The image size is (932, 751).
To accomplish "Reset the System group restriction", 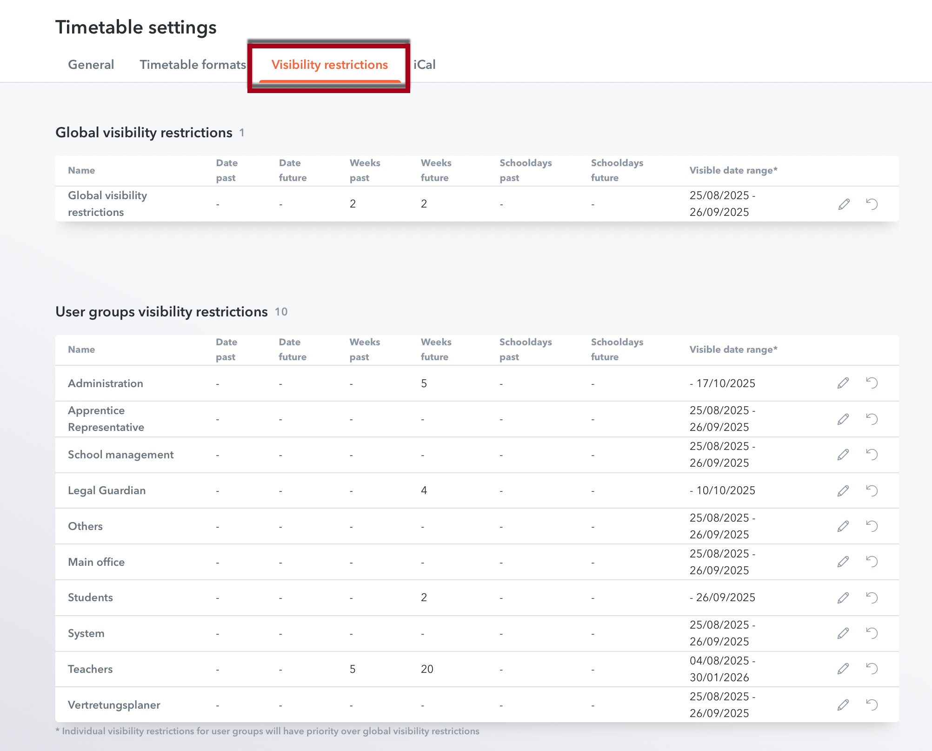I will click(x=872, y=633).
